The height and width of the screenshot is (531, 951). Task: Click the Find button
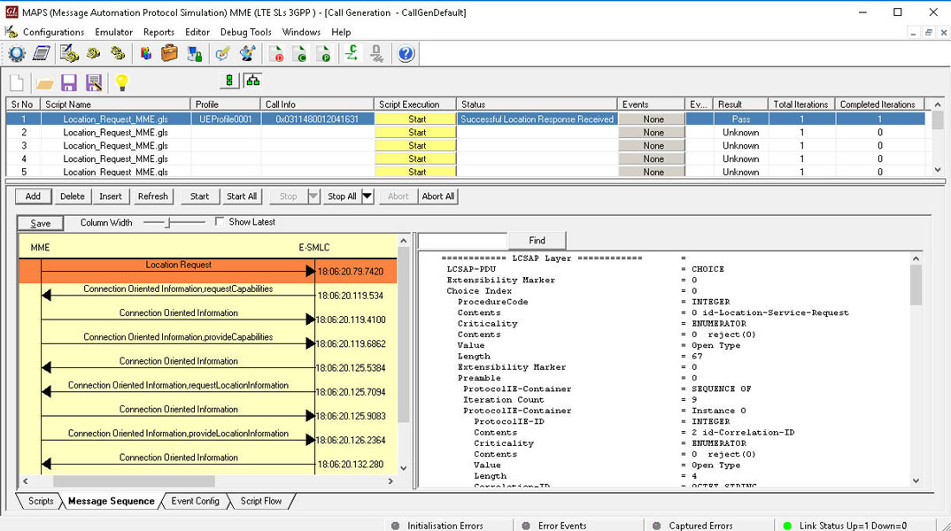coord(537,241)
